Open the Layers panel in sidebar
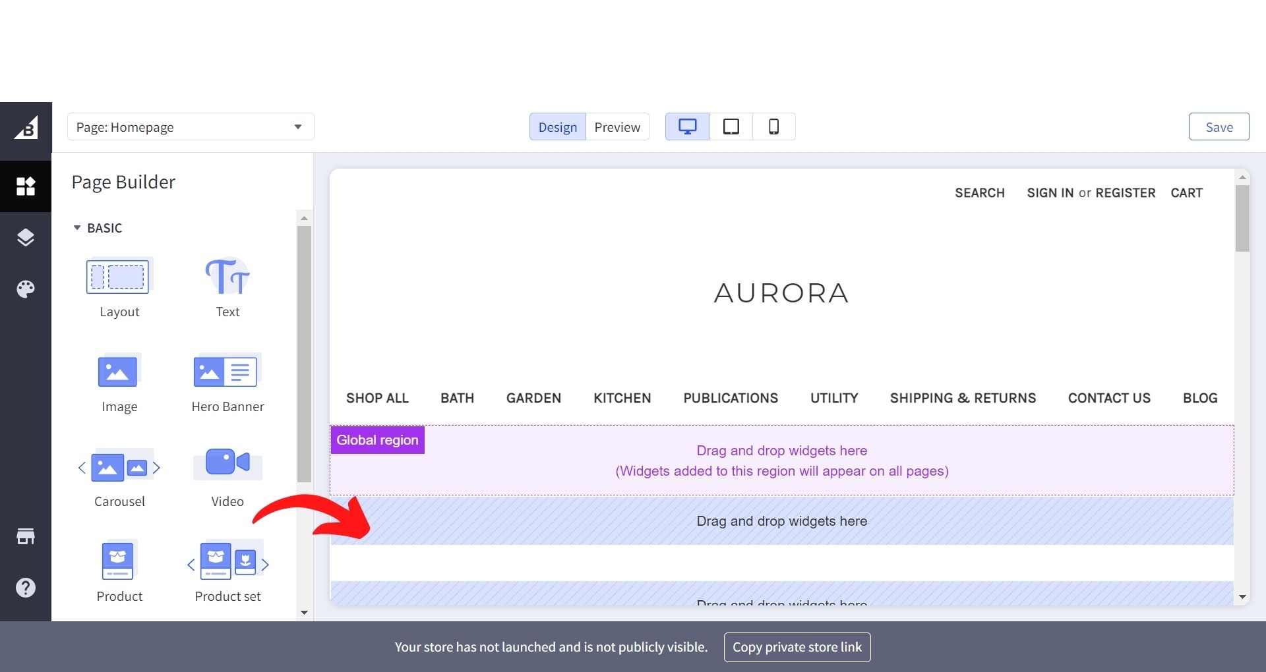This screenshot has width=1266, height=672. (x=26, y=237)
